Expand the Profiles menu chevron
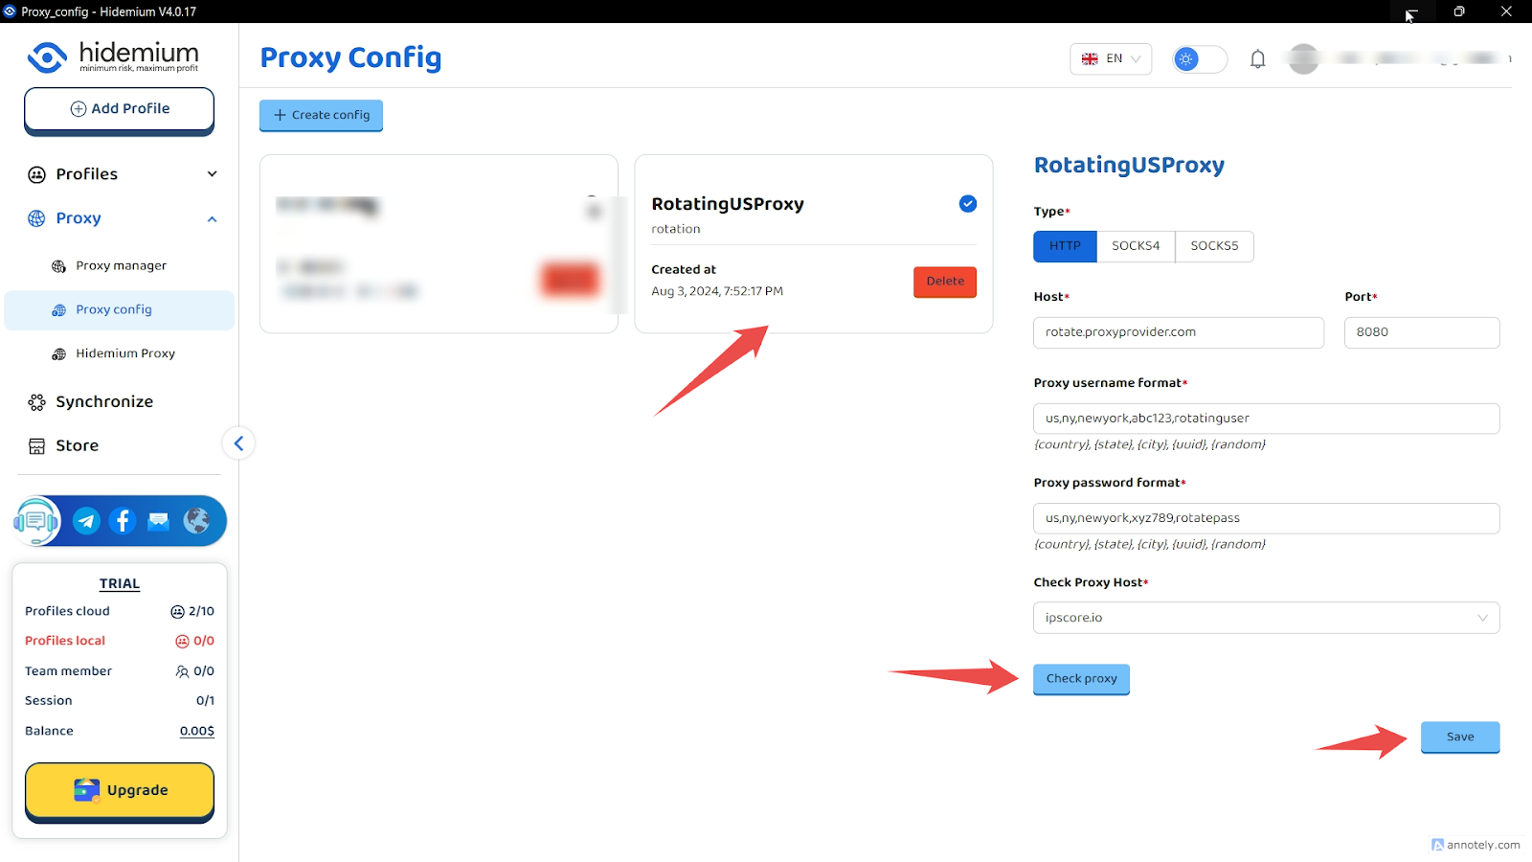The height and width of the screenshot is (862, 1532). coord(213,174)
